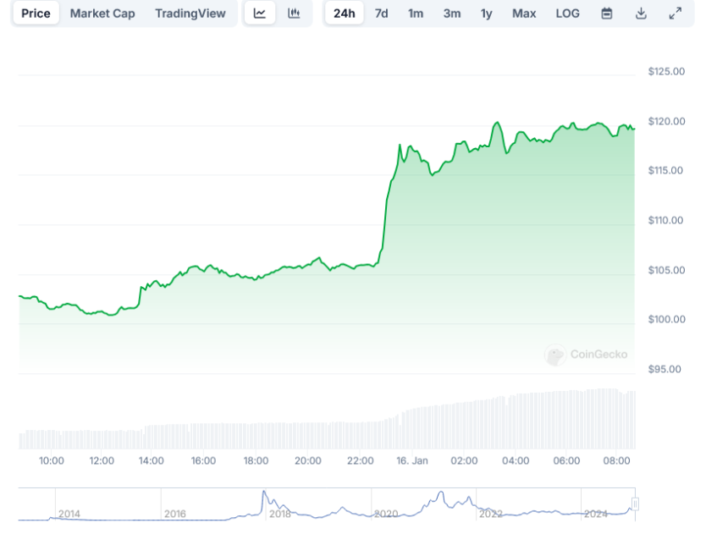Download chart data icon

point(641,14)
